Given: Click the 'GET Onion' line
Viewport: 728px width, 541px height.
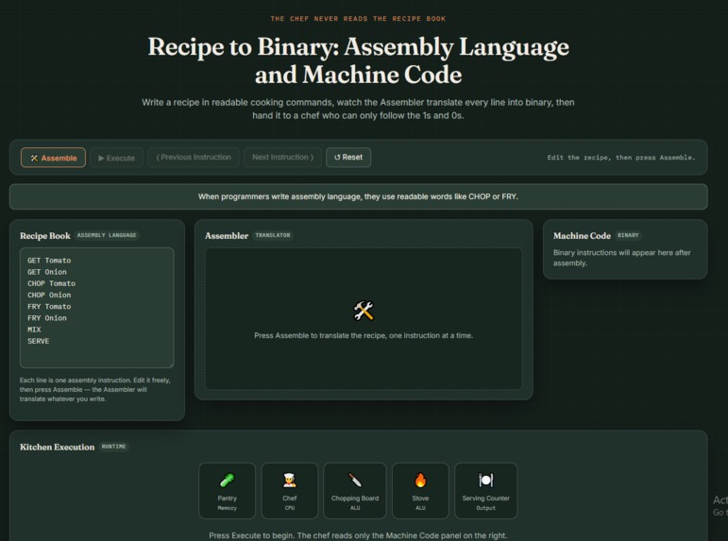Looking at the screenshot, I should point(47,272).
